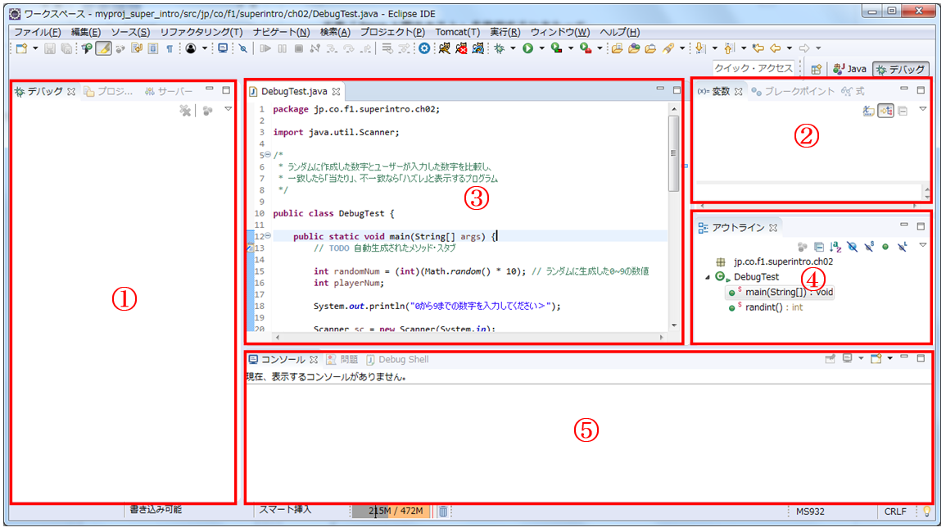Image resolution: width=946 pixels, height=532 pixels.
Task: Click Open Perspective icon beside Java
Action: (x=816, y=70)
